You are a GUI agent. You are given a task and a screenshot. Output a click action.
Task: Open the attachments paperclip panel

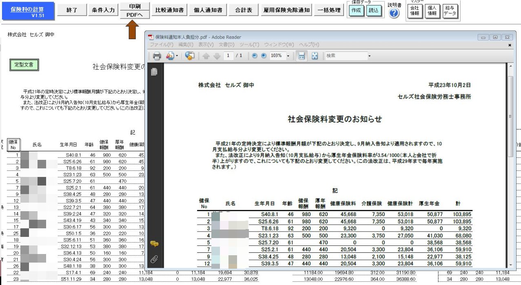coord(154,258)
